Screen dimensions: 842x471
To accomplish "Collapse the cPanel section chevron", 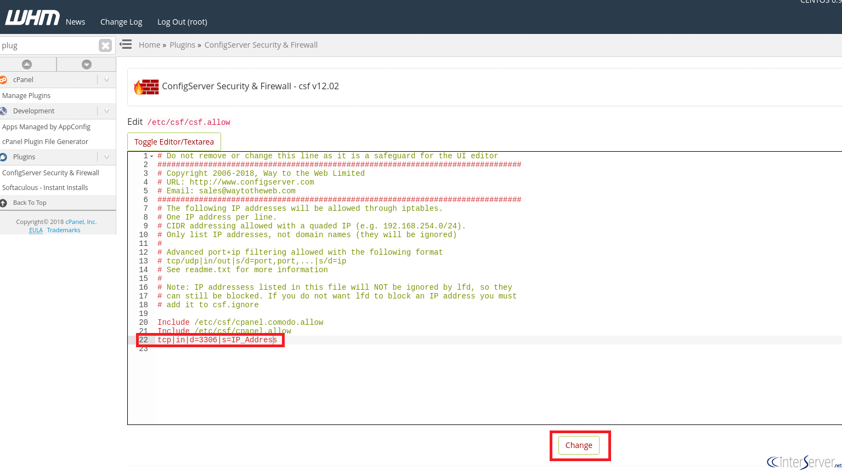I will pyautogui.click(x=106, y=80).
